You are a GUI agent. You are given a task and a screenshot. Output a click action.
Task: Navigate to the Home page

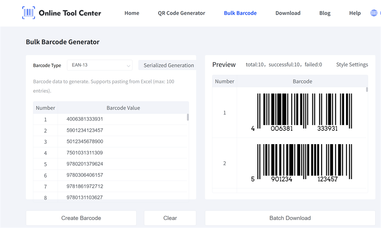point(132,13)
